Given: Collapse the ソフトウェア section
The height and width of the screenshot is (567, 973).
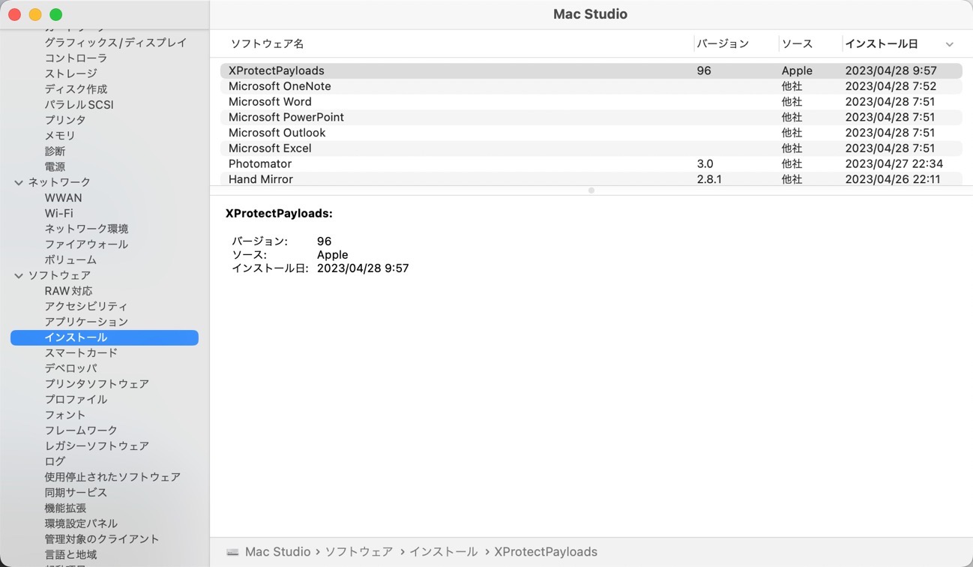Looking at the screenshot, I should 19,275.
